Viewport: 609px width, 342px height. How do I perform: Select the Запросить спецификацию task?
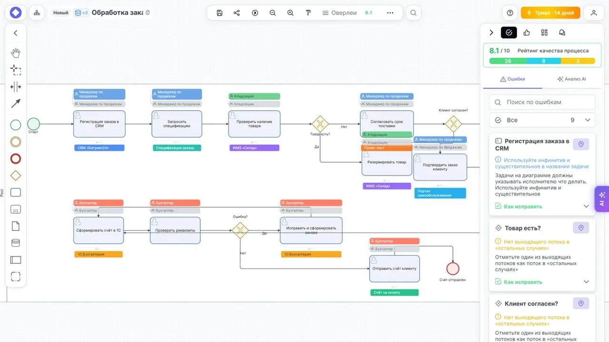[177, 124]
